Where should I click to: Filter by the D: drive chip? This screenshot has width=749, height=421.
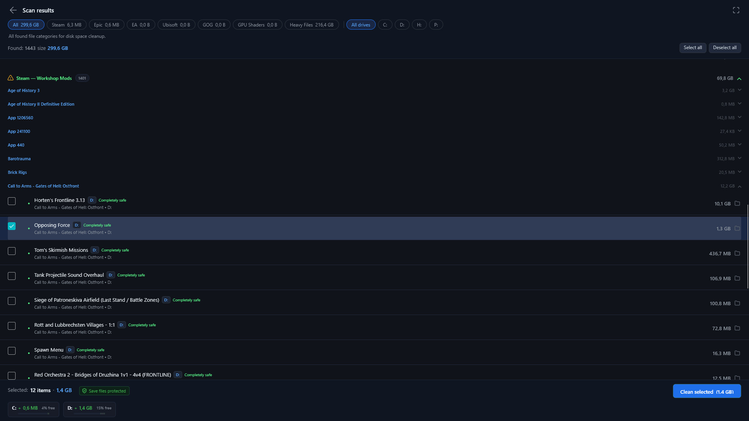(x=402, y=25)
